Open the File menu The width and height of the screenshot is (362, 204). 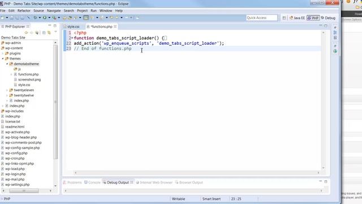(3, 11)
